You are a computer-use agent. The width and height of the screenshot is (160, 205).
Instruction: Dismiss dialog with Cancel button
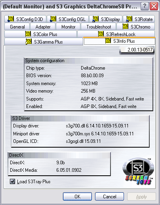(109, 197)
